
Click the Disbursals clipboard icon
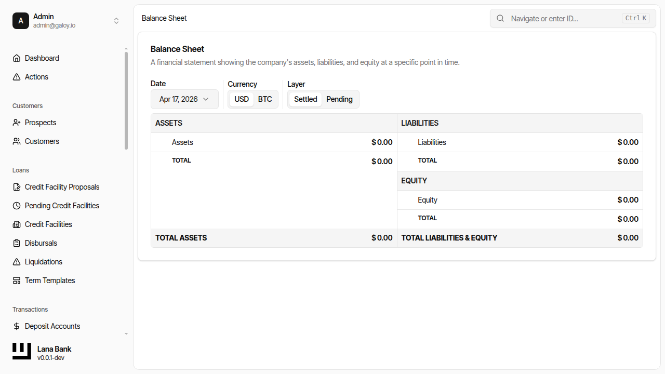click(17, 243)
